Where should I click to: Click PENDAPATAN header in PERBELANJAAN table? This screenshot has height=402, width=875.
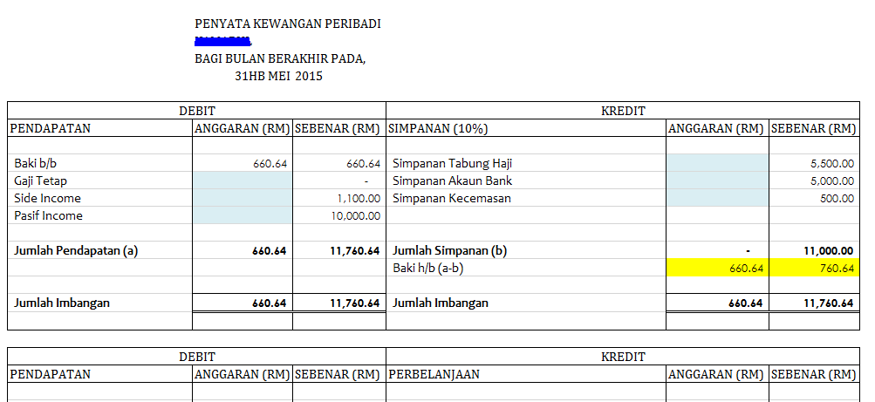51,373
